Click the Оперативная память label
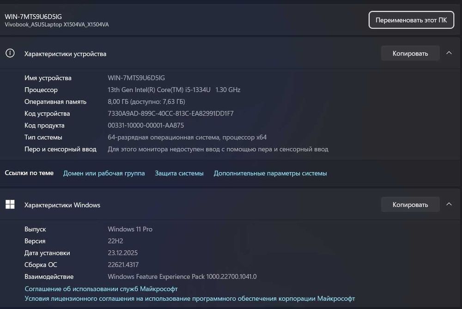Screen dimensions: 462x309 pos(55,102)
